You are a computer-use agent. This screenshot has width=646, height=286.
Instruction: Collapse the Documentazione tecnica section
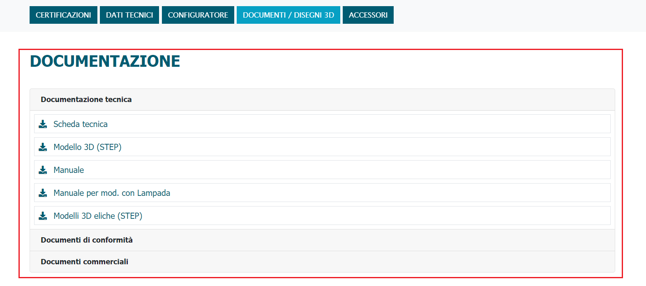(322, 100)
